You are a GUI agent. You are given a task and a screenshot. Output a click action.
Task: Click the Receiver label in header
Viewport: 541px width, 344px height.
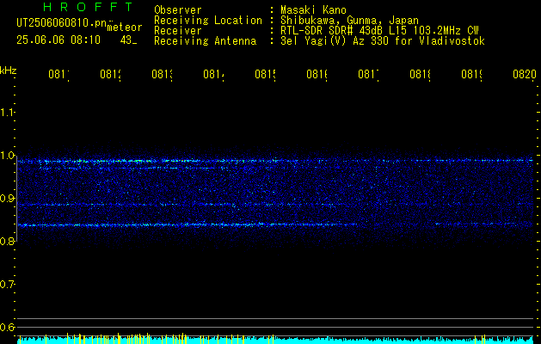(x=178, y=31)
